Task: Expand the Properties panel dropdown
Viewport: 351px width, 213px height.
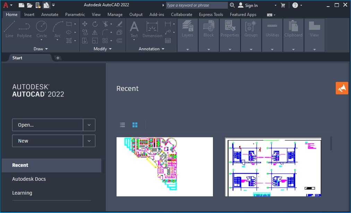Action: (x=230, y=50)
